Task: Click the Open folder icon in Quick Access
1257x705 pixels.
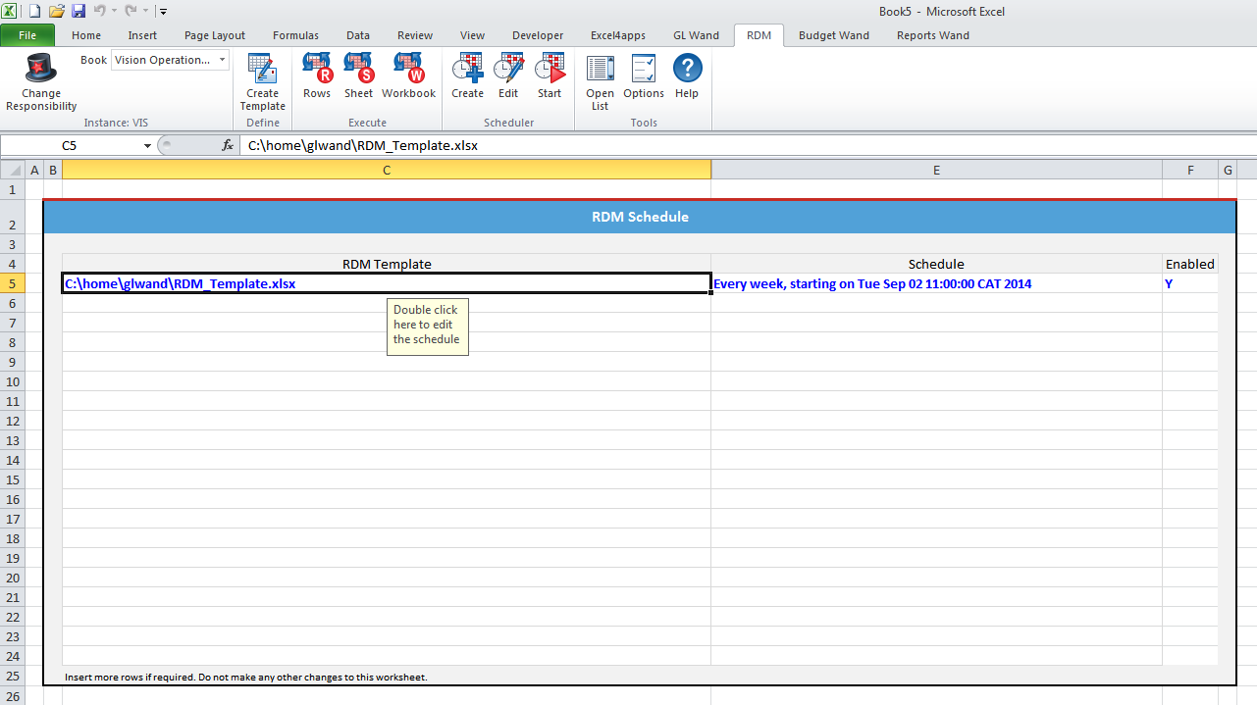Action: (56, 11)
